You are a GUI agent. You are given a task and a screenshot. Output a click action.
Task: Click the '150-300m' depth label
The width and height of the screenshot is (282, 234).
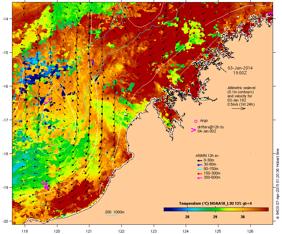[212, 173]
